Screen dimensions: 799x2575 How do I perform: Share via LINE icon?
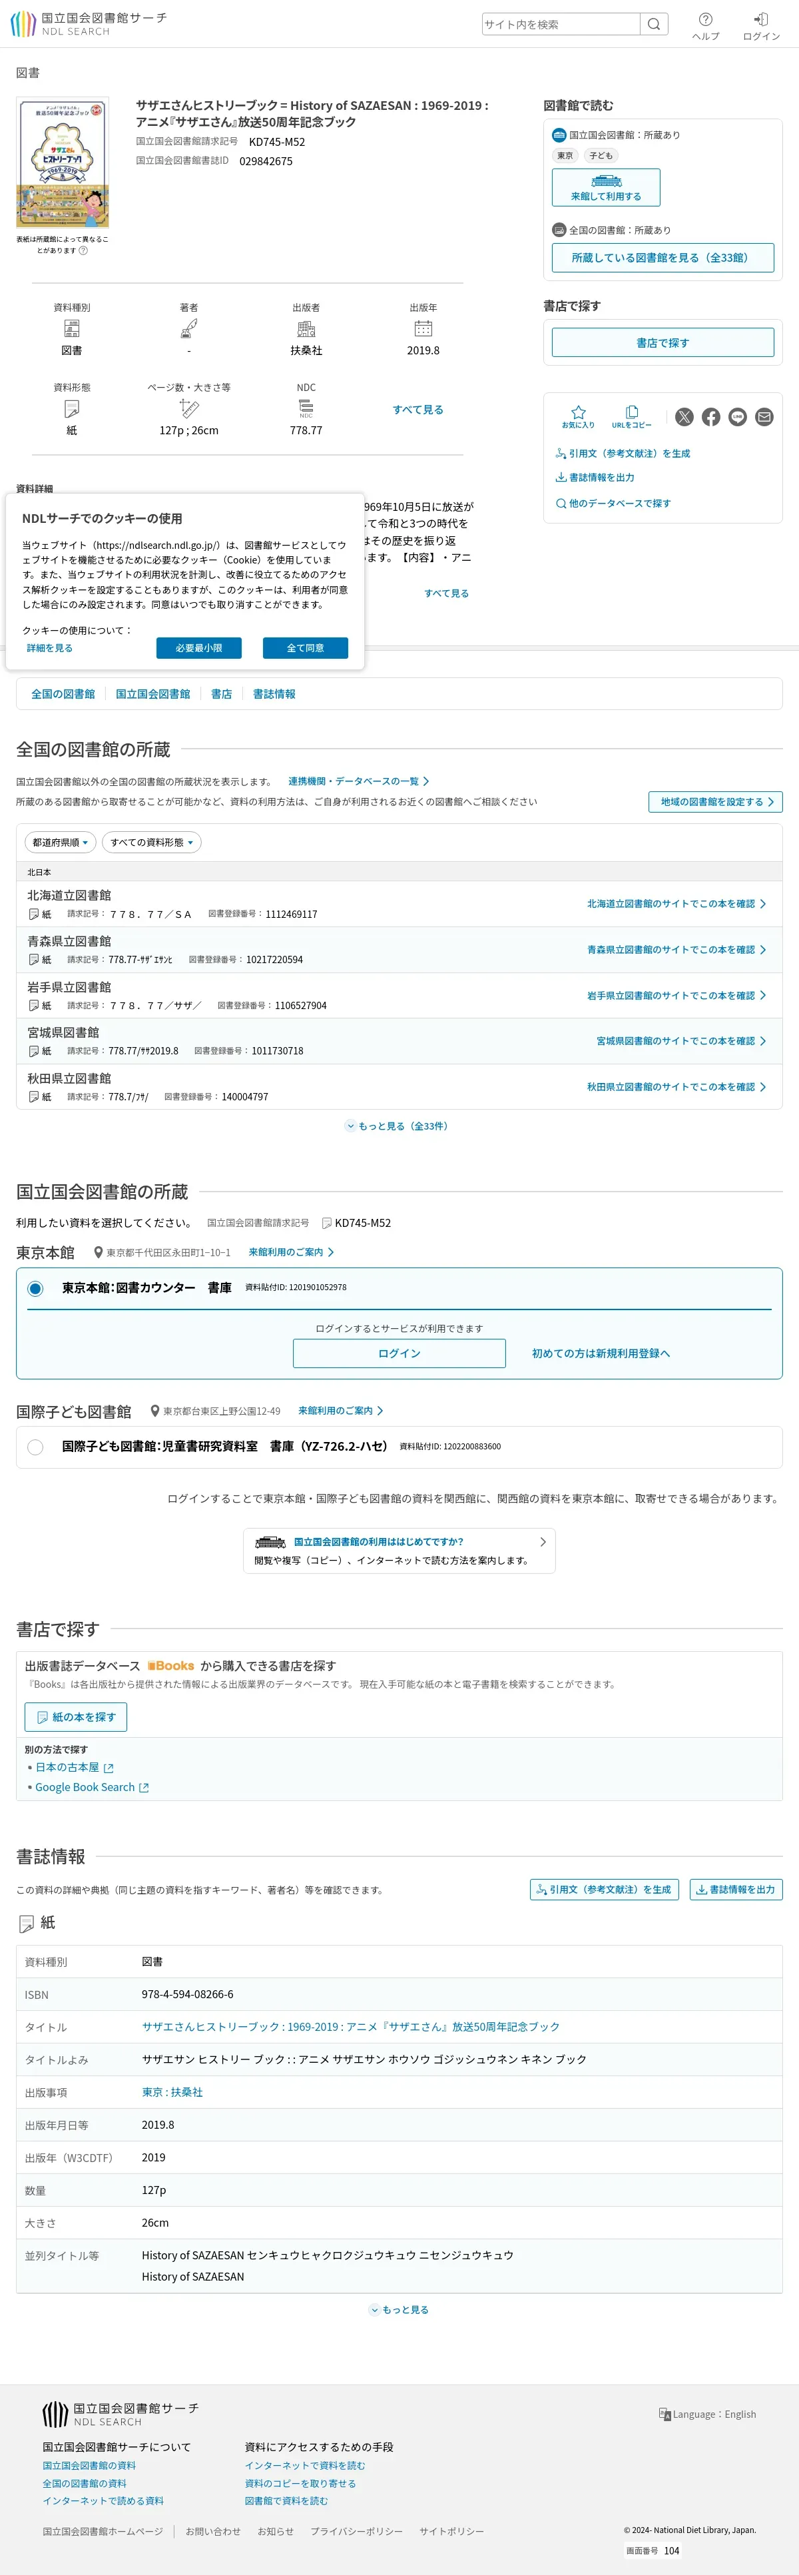coord(737,417)
